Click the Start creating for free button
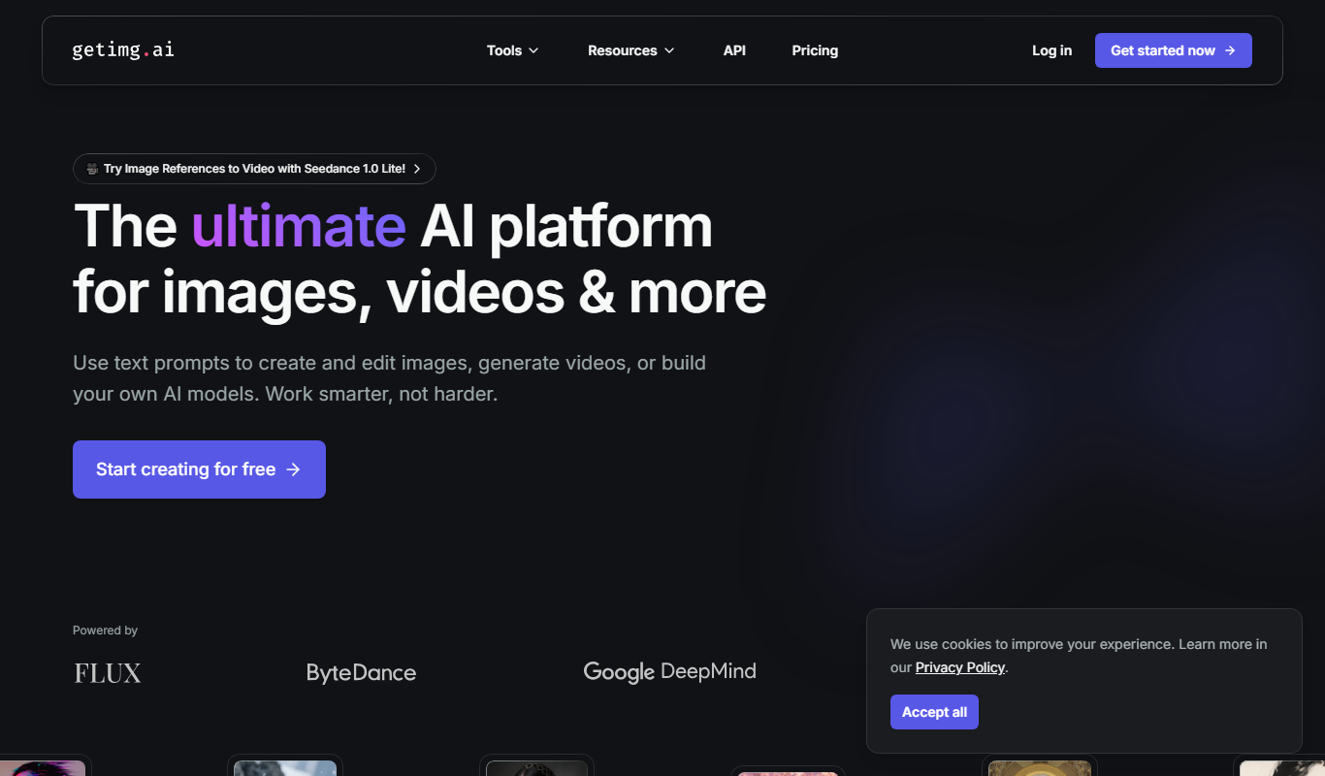 [199, 469]
